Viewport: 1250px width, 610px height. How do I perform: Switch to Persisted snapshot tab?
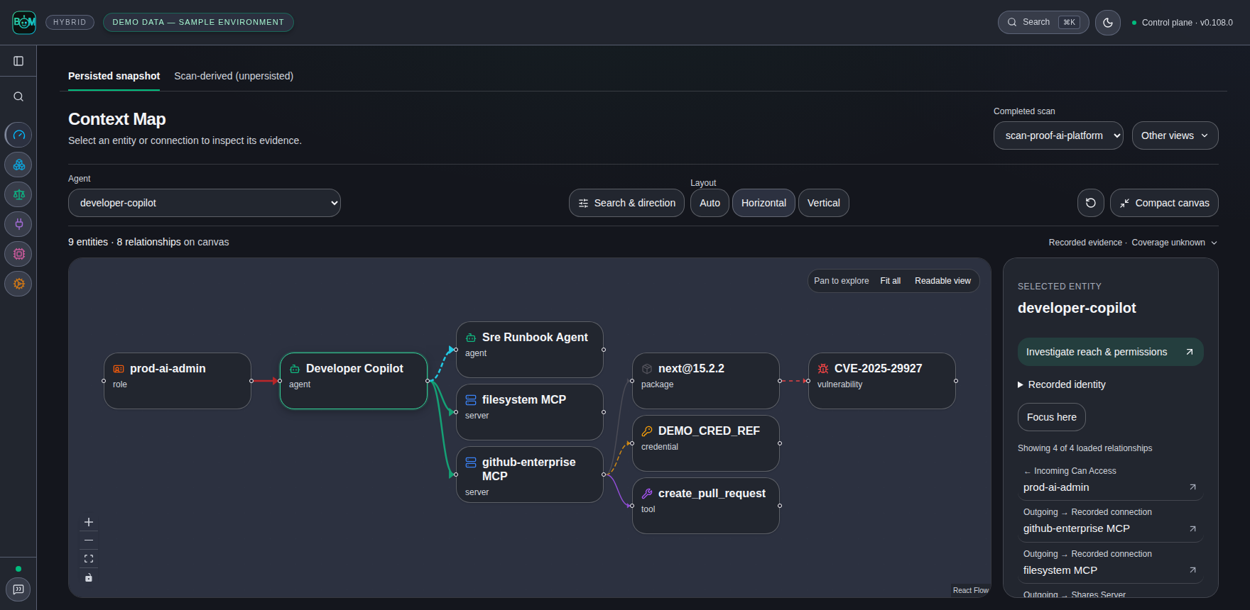pos(114,76)
